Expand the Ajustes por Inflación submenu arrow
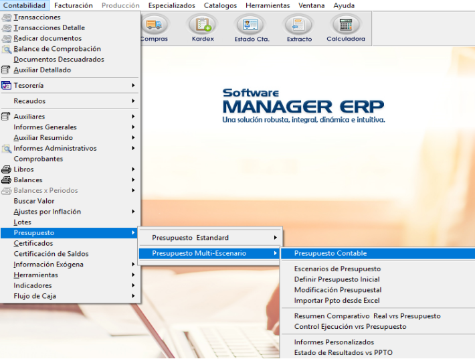 133,212
